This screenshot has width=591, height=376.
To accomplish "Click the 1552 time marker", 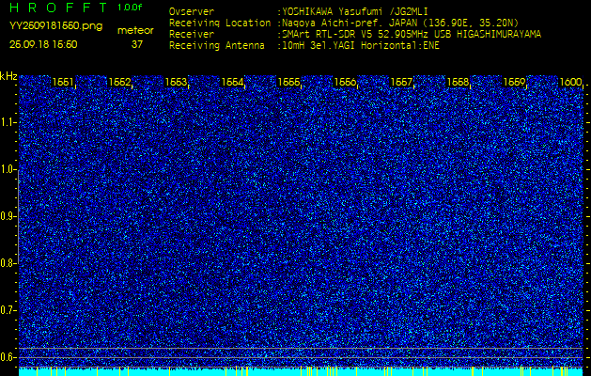I will pos(119,82).
